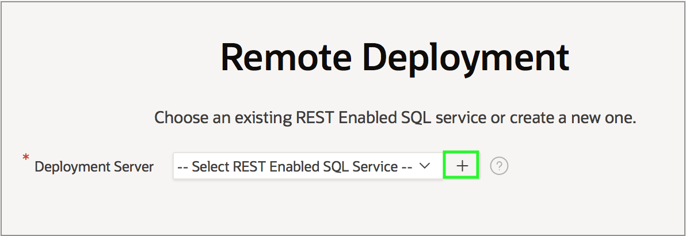Click the plus icon to add a service
Screen dimensions: 686x236
click(462, 166)
